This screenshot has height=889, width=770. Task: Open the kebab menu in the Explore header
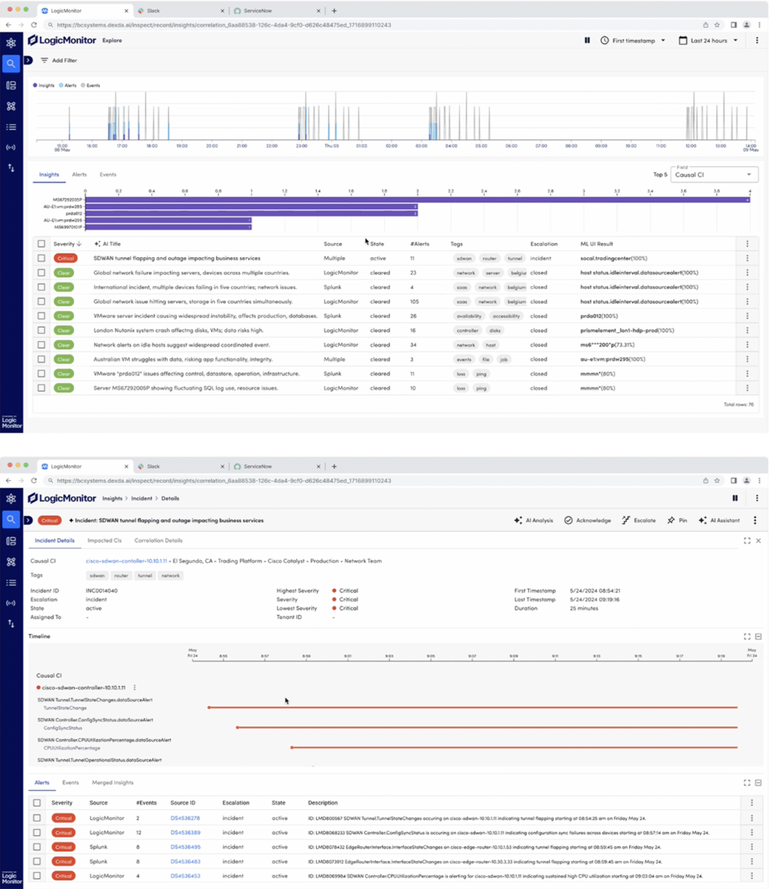tap(757, 41)
